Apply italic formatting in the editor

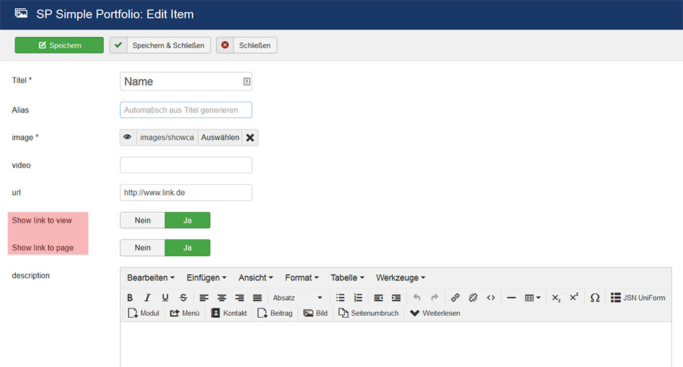147,298
